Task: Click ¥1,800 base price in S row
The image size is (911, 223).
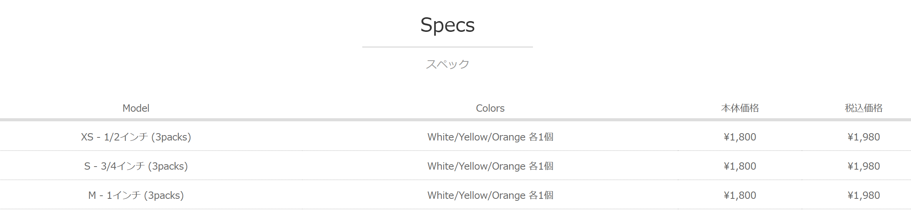Action: click(x=740, y=166)
